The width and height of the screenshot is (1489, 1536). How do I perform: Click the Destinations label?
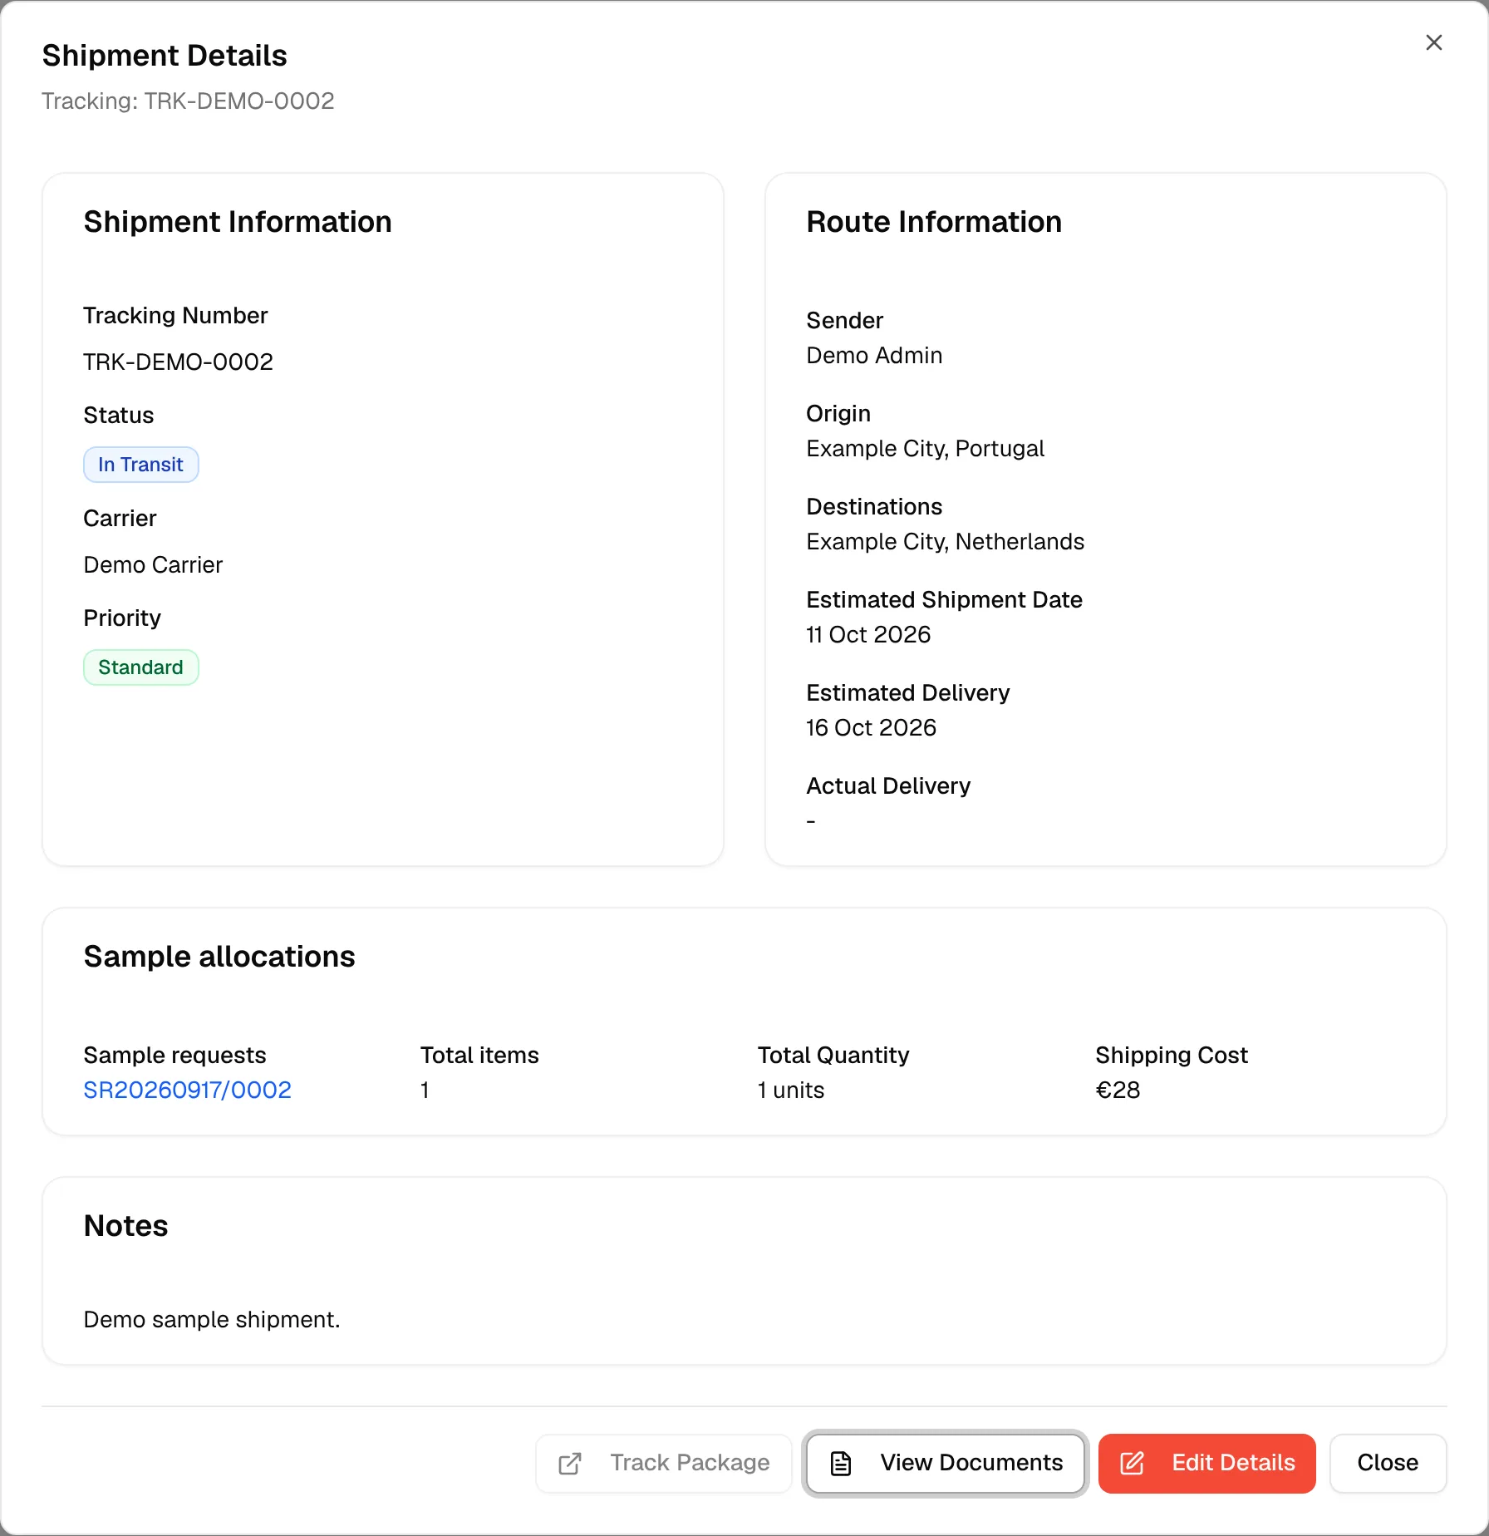875,506
